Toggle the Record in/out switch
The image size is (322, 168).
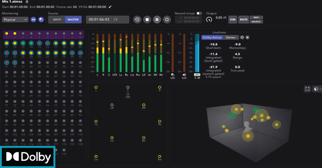(199, 13)
